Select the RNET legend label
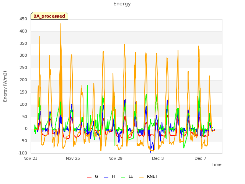 [x=152, y=176]
